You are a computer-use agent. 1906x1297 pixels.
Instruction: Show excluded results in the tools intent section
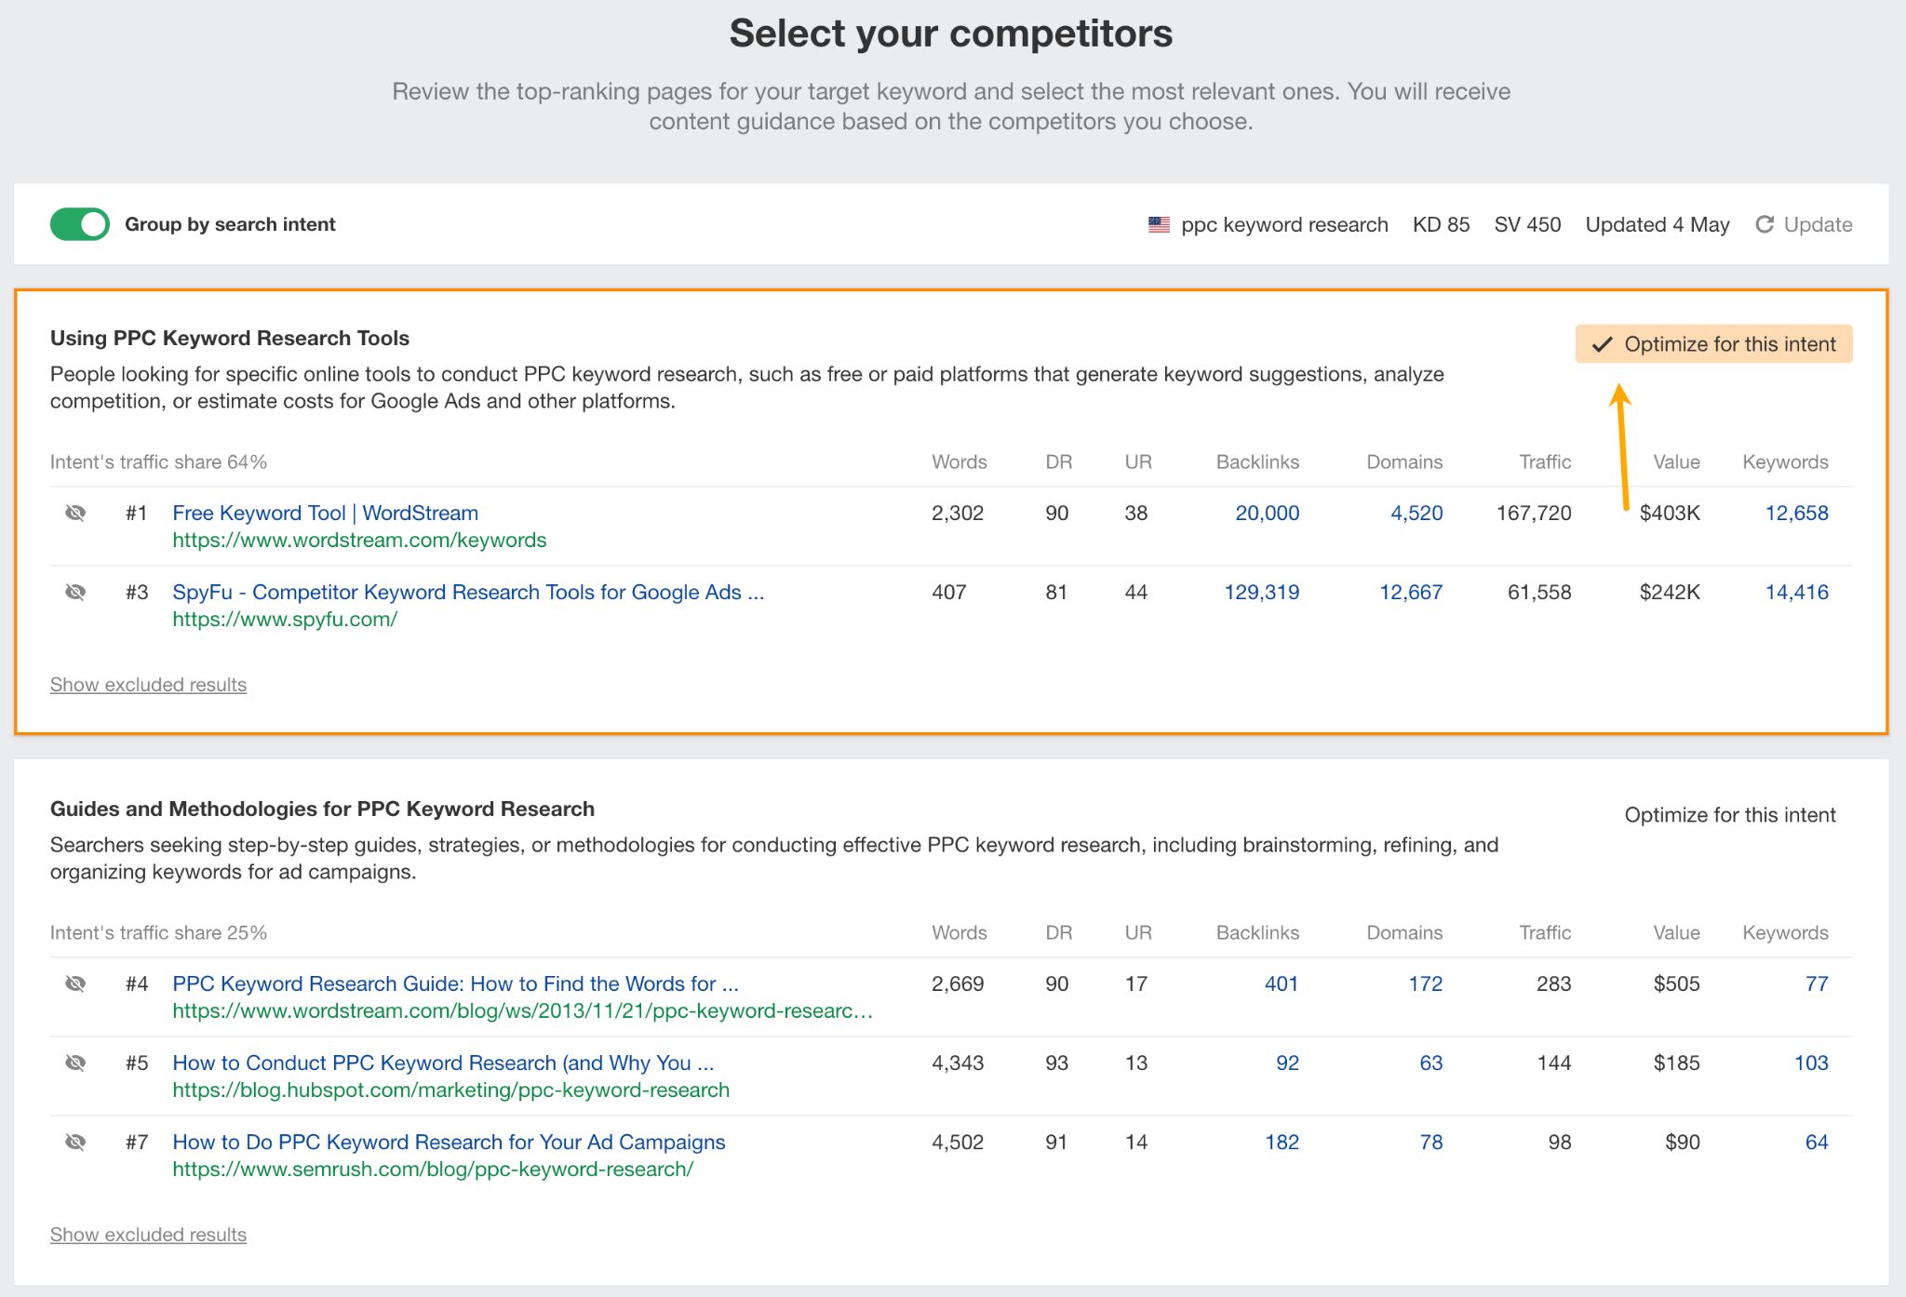coord(147,685)
